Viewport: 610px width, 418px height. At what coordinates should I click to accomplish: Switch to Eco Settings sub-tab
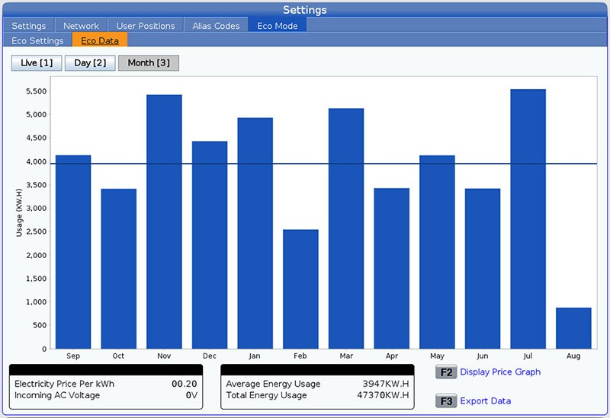click(36, 40)
